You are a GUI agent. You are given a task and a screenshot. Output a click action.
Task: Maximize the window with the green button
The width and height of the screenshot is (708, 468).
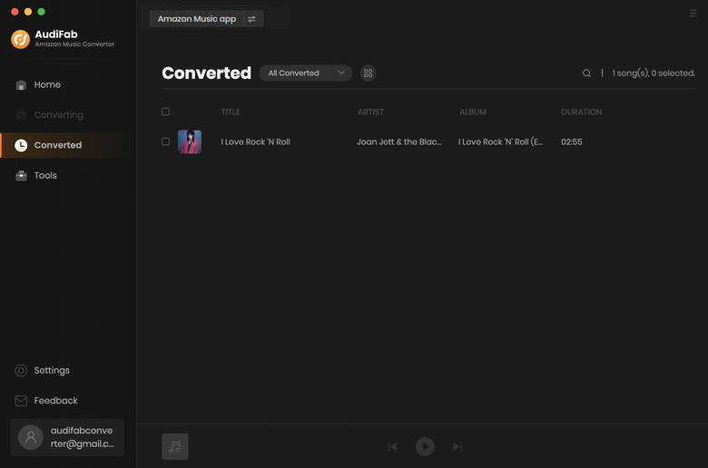click(41, 12)
